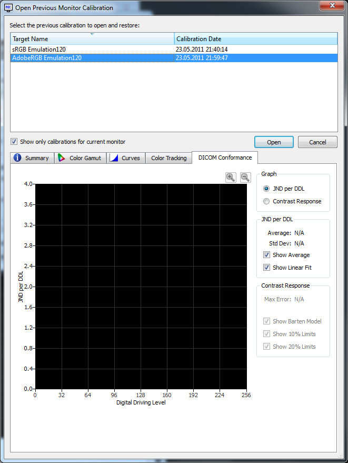Open the Curves tab
This screenshot has height=463, width=348.
click(125, 158)
